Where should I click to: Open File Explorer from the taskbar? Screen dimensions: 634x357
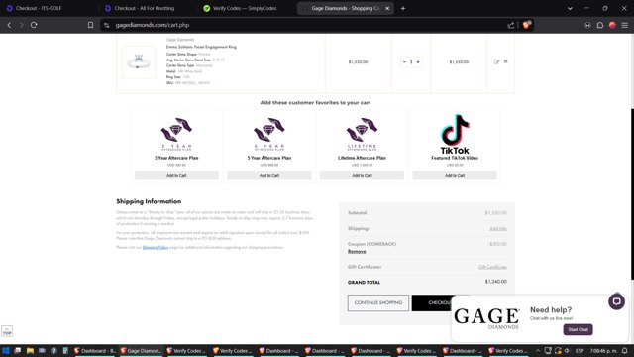tap(30, 350)
